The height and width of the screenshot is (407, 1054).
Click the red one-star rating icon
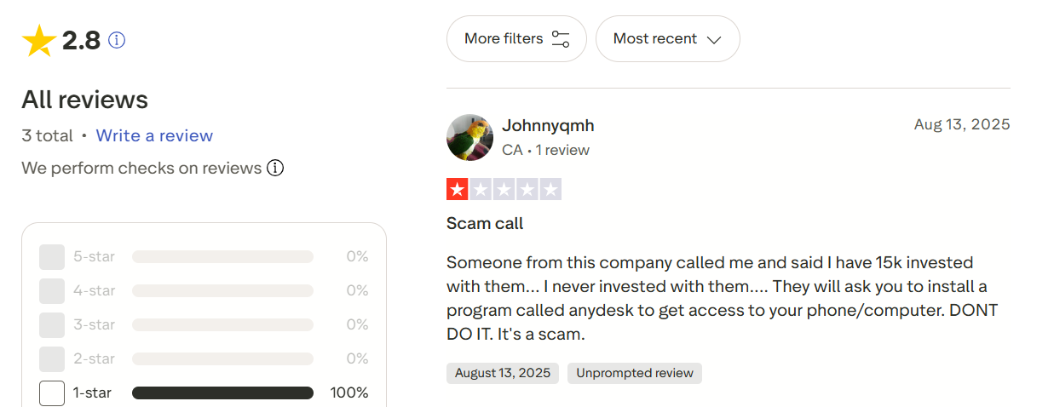(x=458, y=190)
